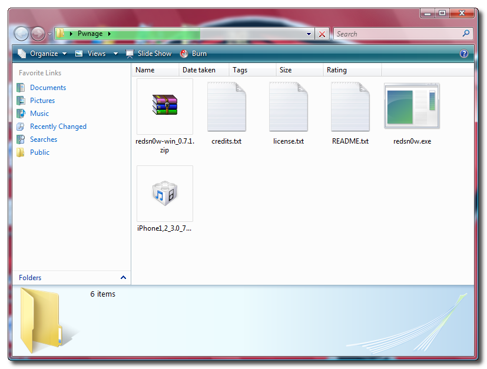This screenshot has height=369, width=487.
Task: Click the Forward navigation arrow
Action: [38, 34]
